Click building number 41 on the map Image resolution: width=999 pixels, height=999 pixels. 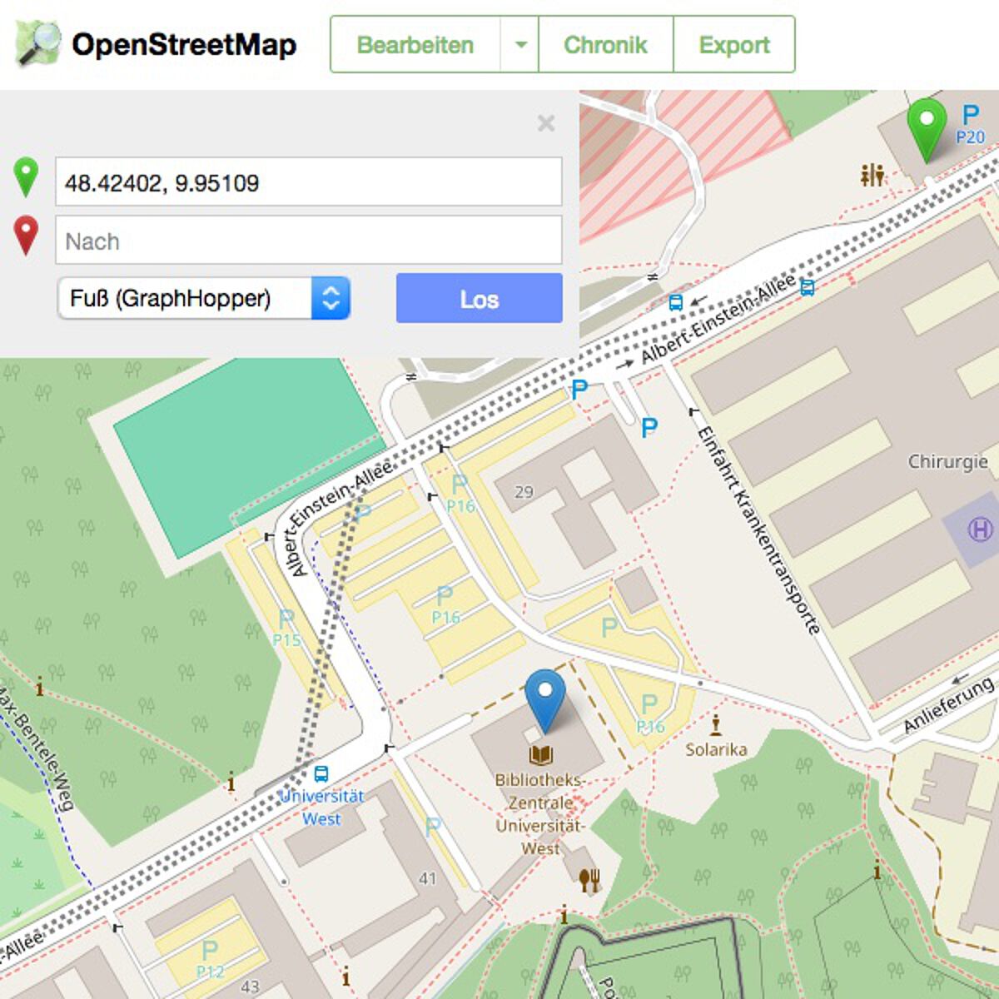[x=428, y=878]
